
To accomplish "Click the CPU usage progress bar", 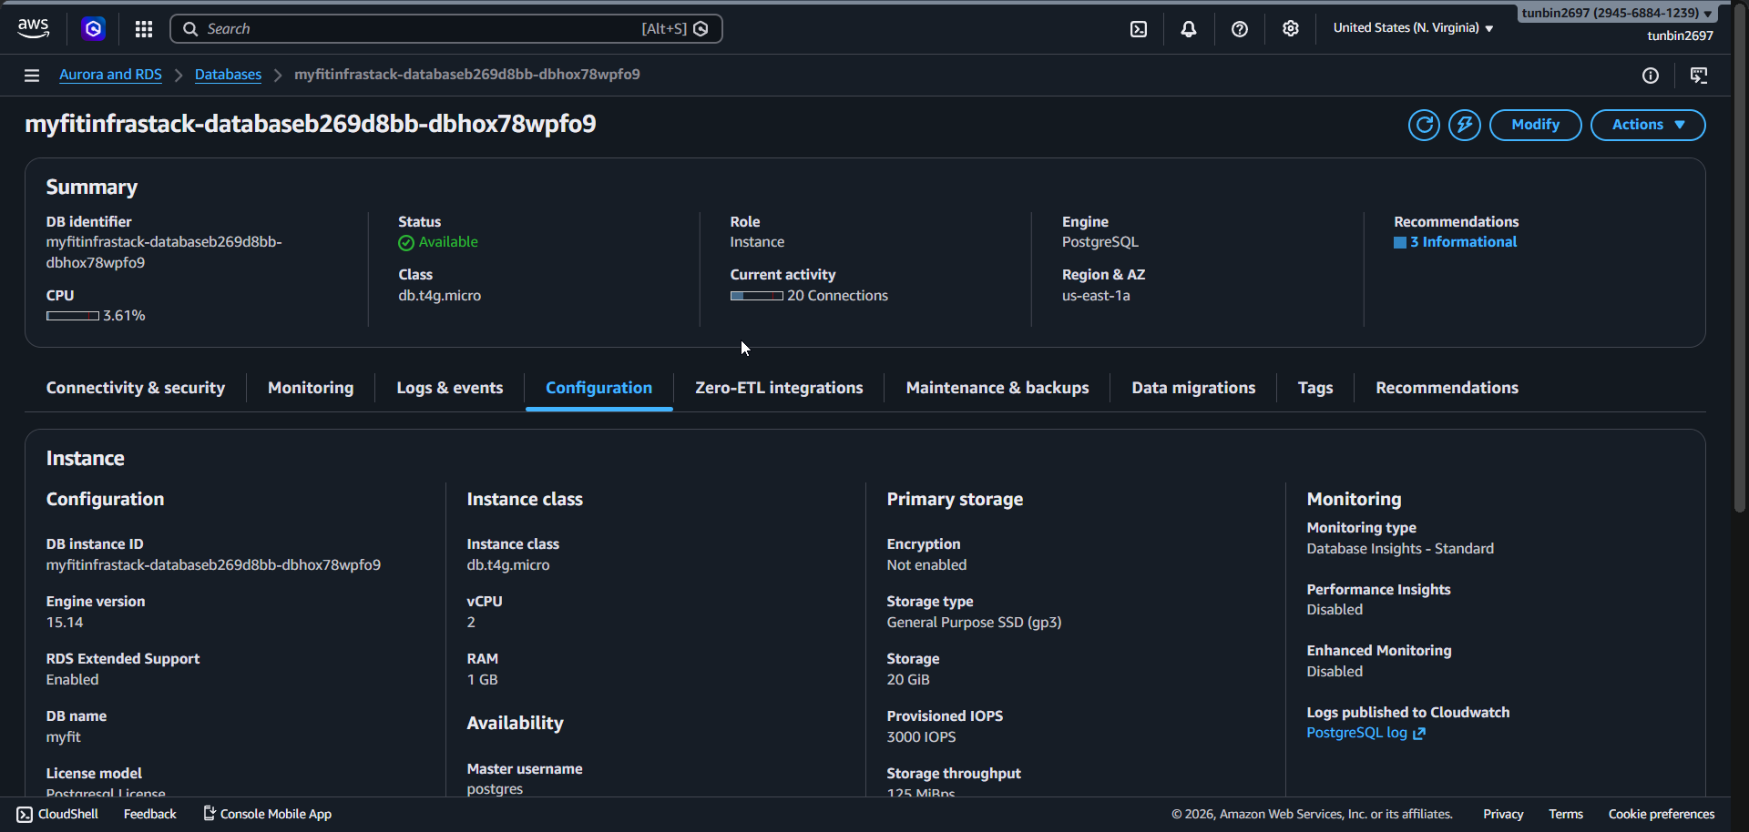I will click(73, 316).
